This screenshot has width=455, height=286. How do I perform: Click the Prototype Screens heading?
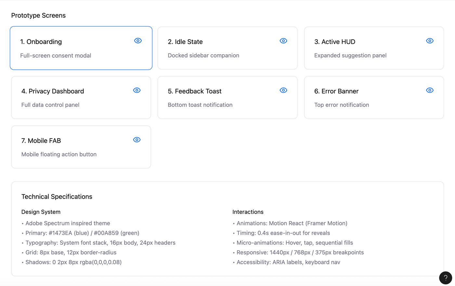point(38,16)
